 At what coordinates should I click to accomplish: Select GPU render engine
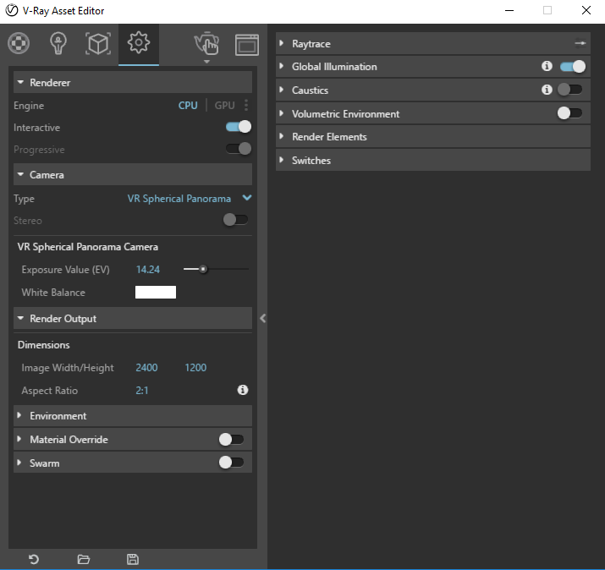[224, 105]
